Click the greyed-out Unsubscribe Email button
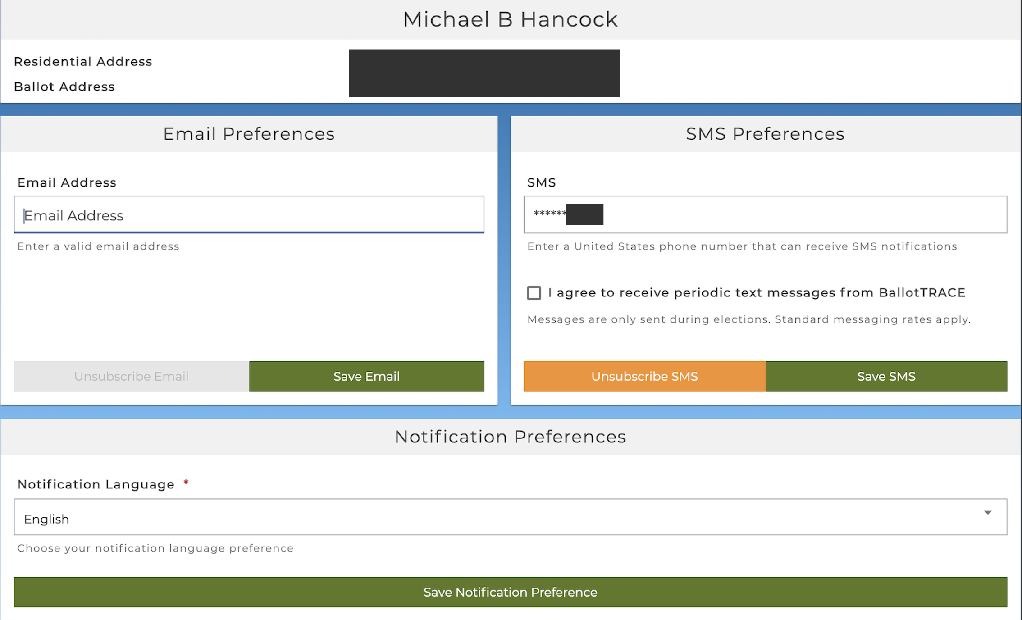The width and height of the screenshot is (1022, 620). tap(131, 376)
